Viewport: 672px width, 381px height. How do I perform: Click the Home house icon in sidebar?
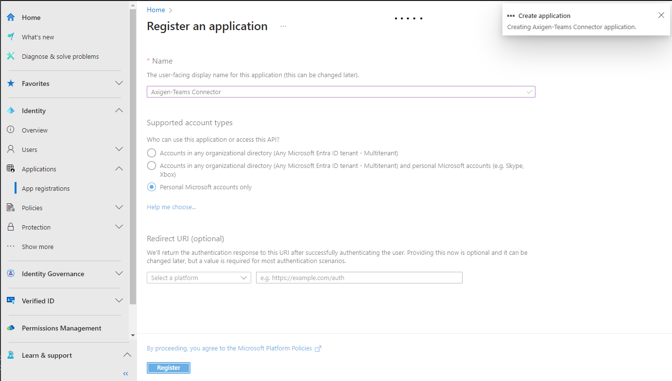coord(11,17)
